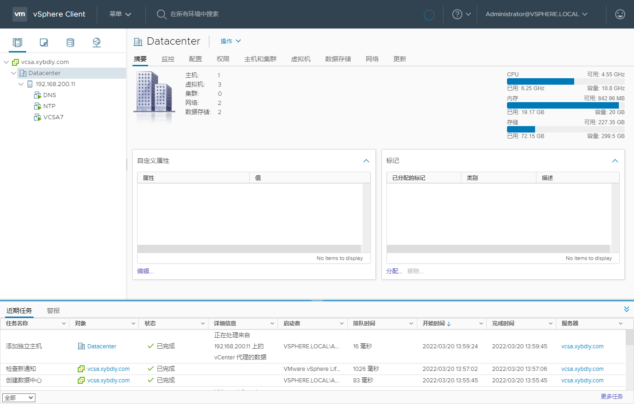634x404 pixels.
Task: Select the NTP virtual machine in the tree
Action: [x=49, y=106]
